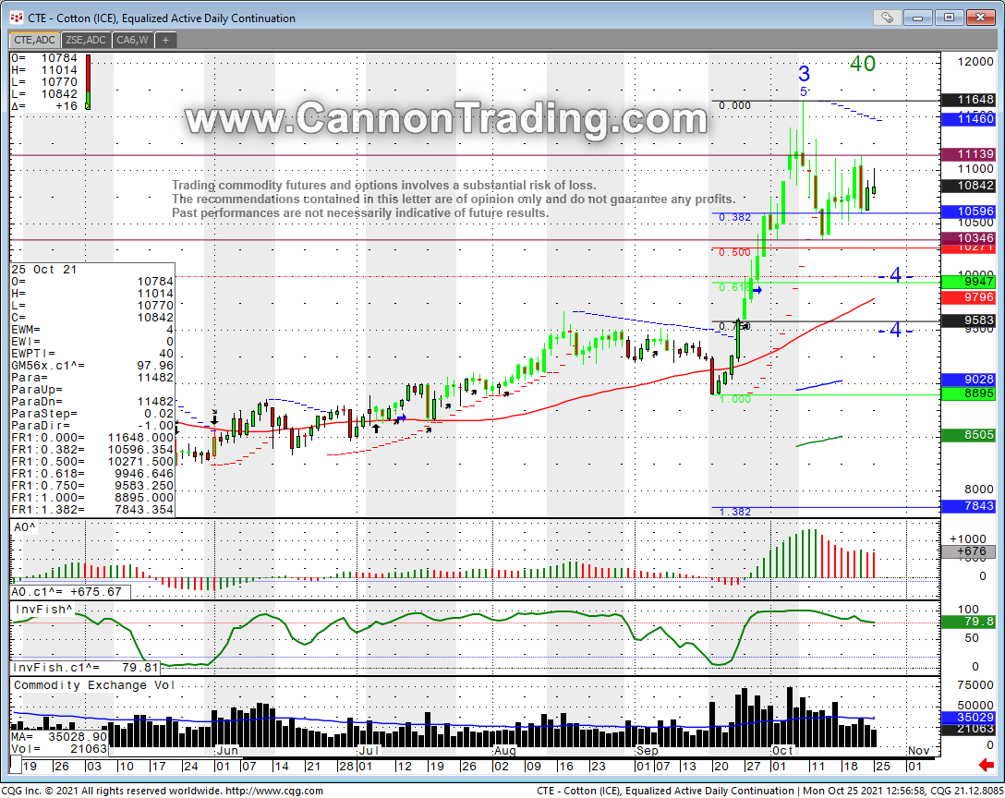Click the InvFish^ study label
This screenshot has height=798, width=1005.
[43, 609]
